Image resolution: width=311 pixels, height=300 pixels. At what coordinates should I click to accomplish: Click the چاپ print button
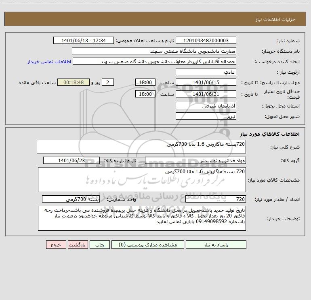[100, 244]
